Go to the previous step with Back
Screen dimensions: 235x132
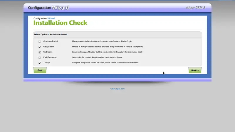tap(40, 70)
